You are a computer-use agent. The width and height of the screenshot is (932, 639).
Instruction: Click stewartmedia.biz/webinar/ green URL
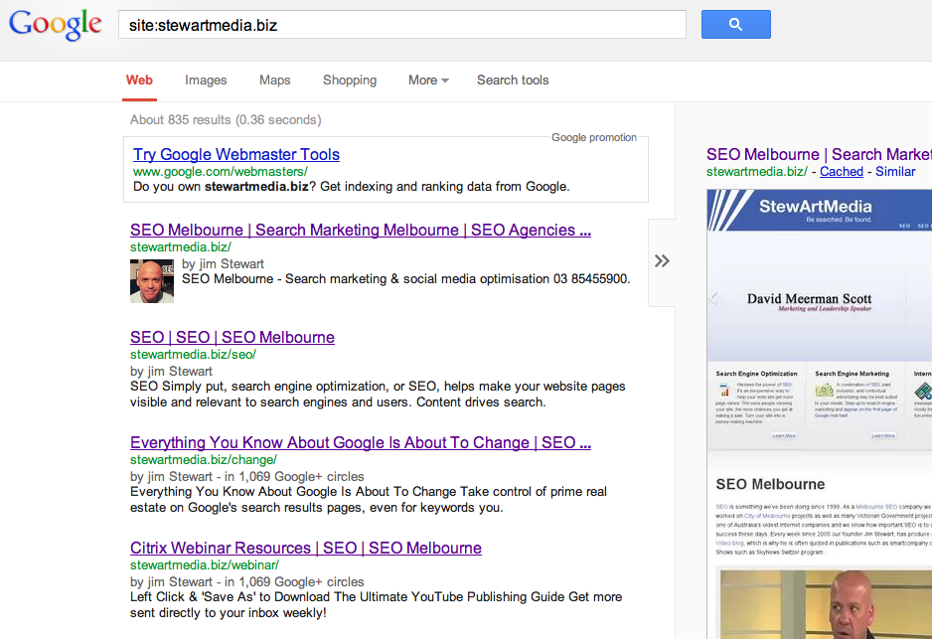click(x=205, y=565)
